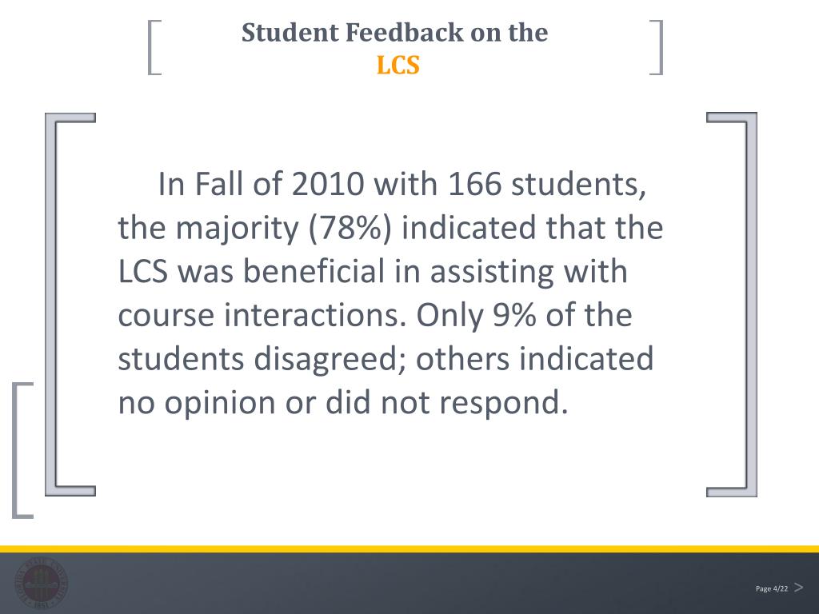Click 'In Fall of 2010' text

coord(261,185)
